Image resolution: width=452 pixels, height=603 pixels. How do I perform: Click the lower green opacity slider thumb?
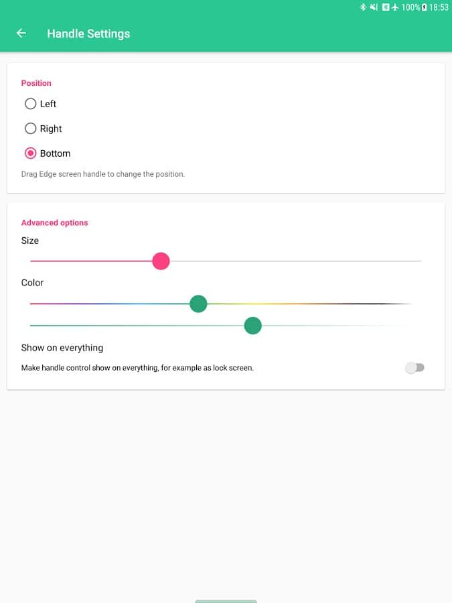click(x=252, y=326)
